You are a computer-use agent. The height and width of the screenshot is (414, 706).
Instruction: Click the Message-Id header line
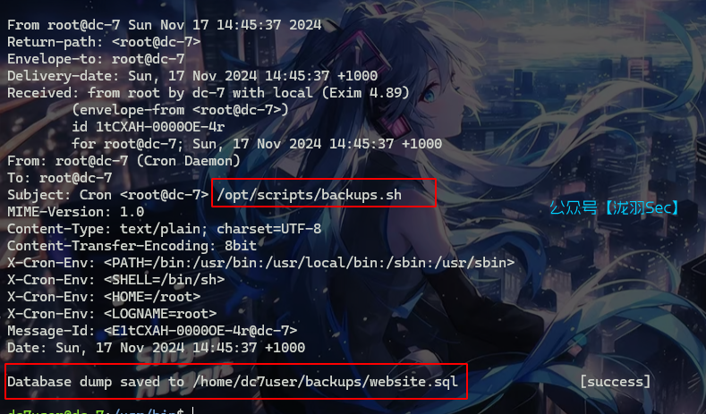pyautogui.click(x=152, y=331)
